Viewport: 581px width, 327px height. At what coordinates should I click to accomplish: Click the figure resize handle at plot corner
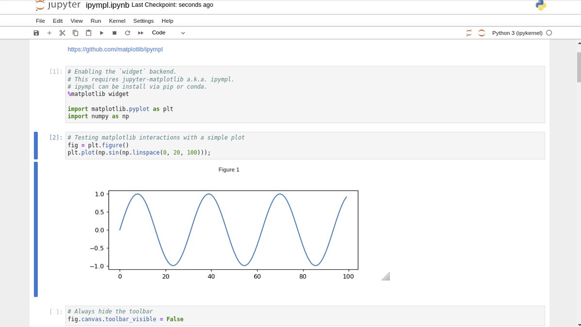click(386, 276)
